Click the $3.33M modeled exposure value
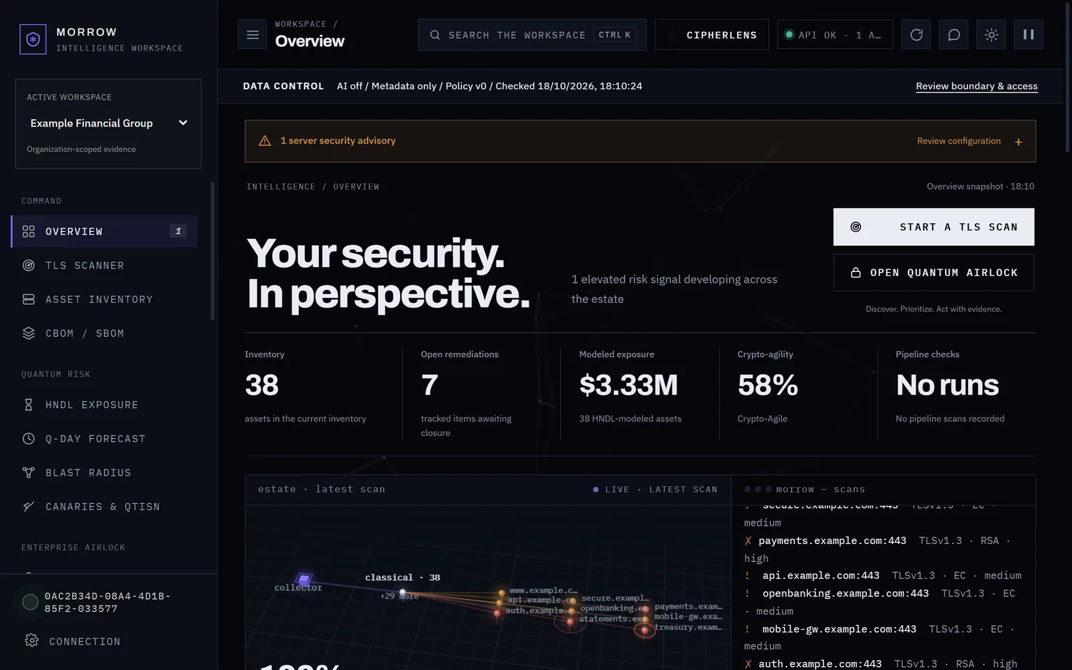This screenshot has height=670, width=1072. pyautogui.click(x=628, y=385)
